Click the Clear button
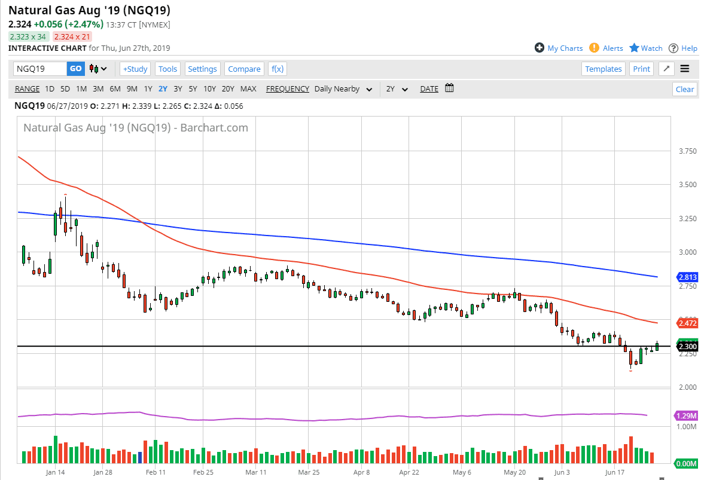The width and height of the screenshot is (701, 480). coord(684,90)
